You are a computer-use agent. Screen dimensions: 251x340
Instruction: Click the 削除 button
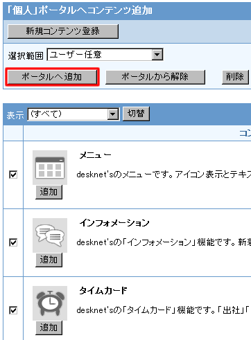point(235,77)
